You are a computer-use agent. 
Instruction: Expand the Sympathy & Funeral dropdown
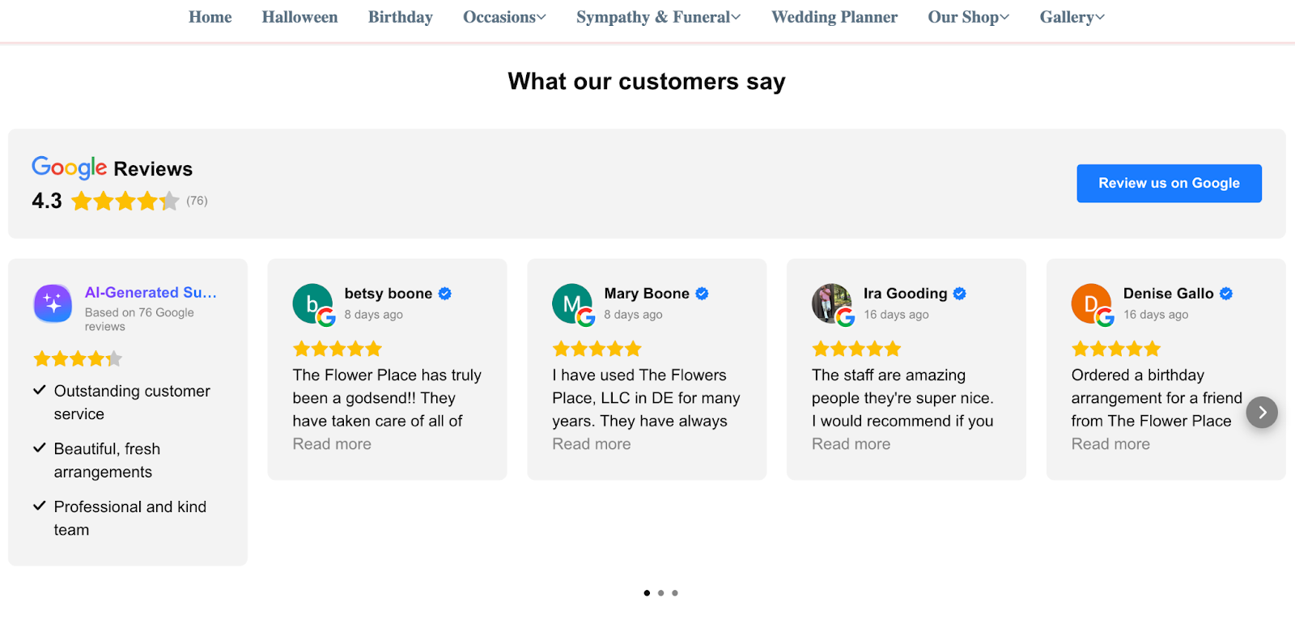point(658,17)
